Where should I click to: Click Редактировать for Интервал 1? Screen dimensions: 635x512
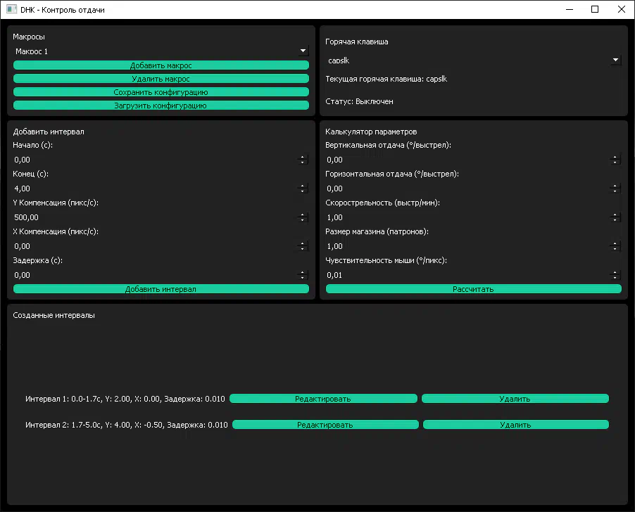[x=323, y=399]
